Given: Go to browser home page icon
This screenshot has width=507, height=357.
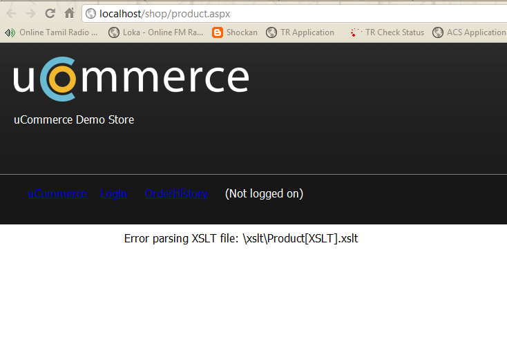Looking at the screenshot, I should point(70,13).
